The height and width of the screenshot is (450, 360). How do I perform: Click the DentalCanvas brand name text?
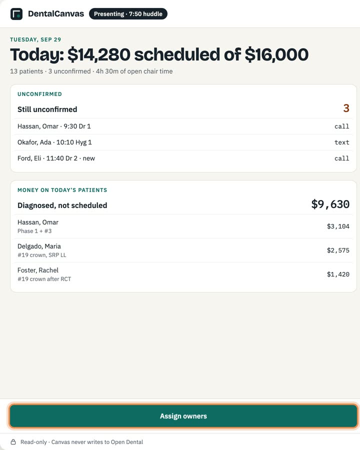(56, 14)
